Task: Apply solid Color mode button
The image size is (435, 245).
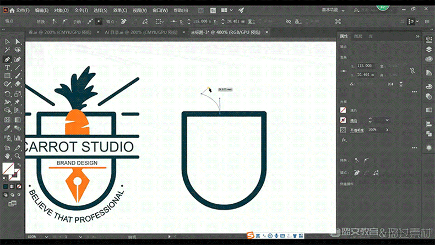Action: click(x=6, y=187)
